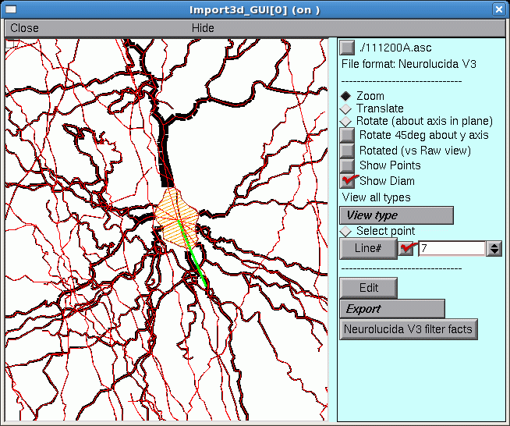Click the Edit button
The image size is (510, 426).
pos(369,288)
